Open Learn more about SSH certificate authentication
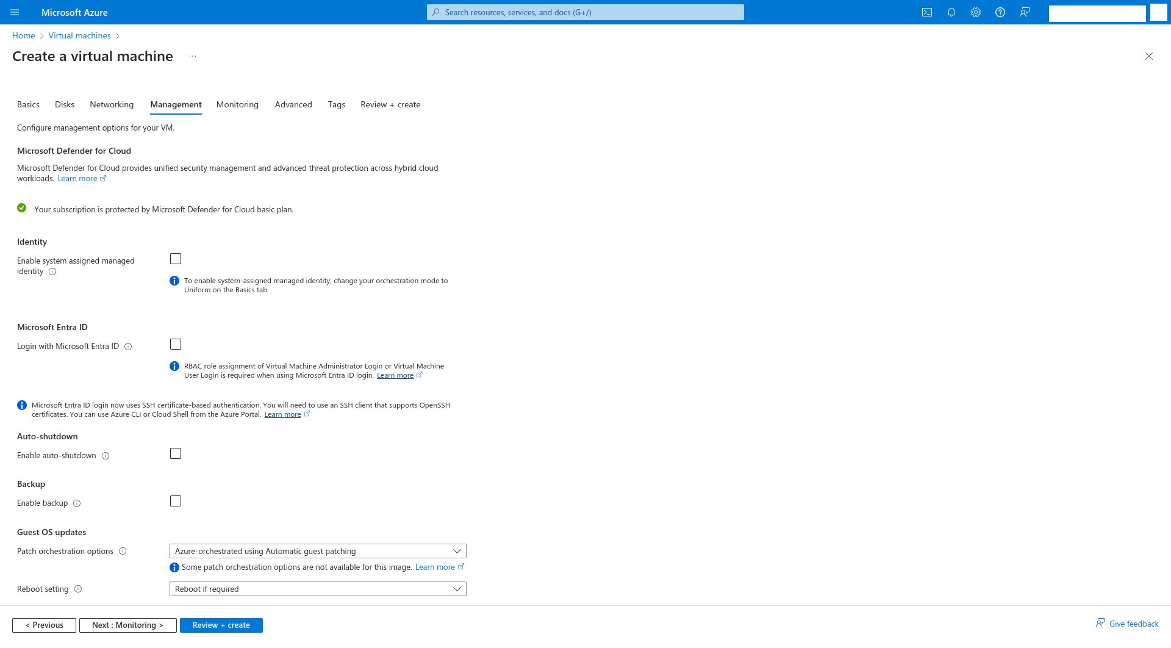1171x648 pixels. click(282, 414)
